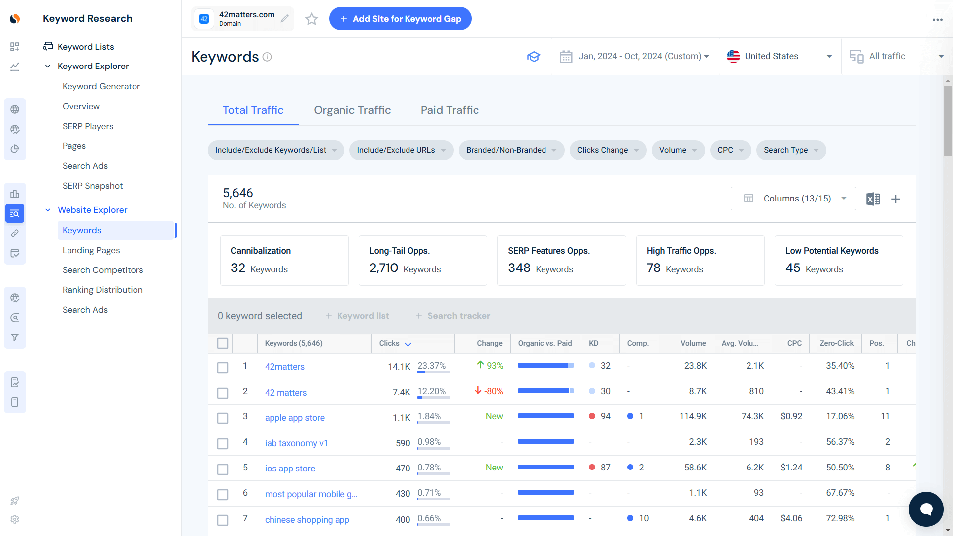Image resolution: width=953 pixels, height=536 pixels.
Task: Check the box for 42matters row
Action: (223, 367)
